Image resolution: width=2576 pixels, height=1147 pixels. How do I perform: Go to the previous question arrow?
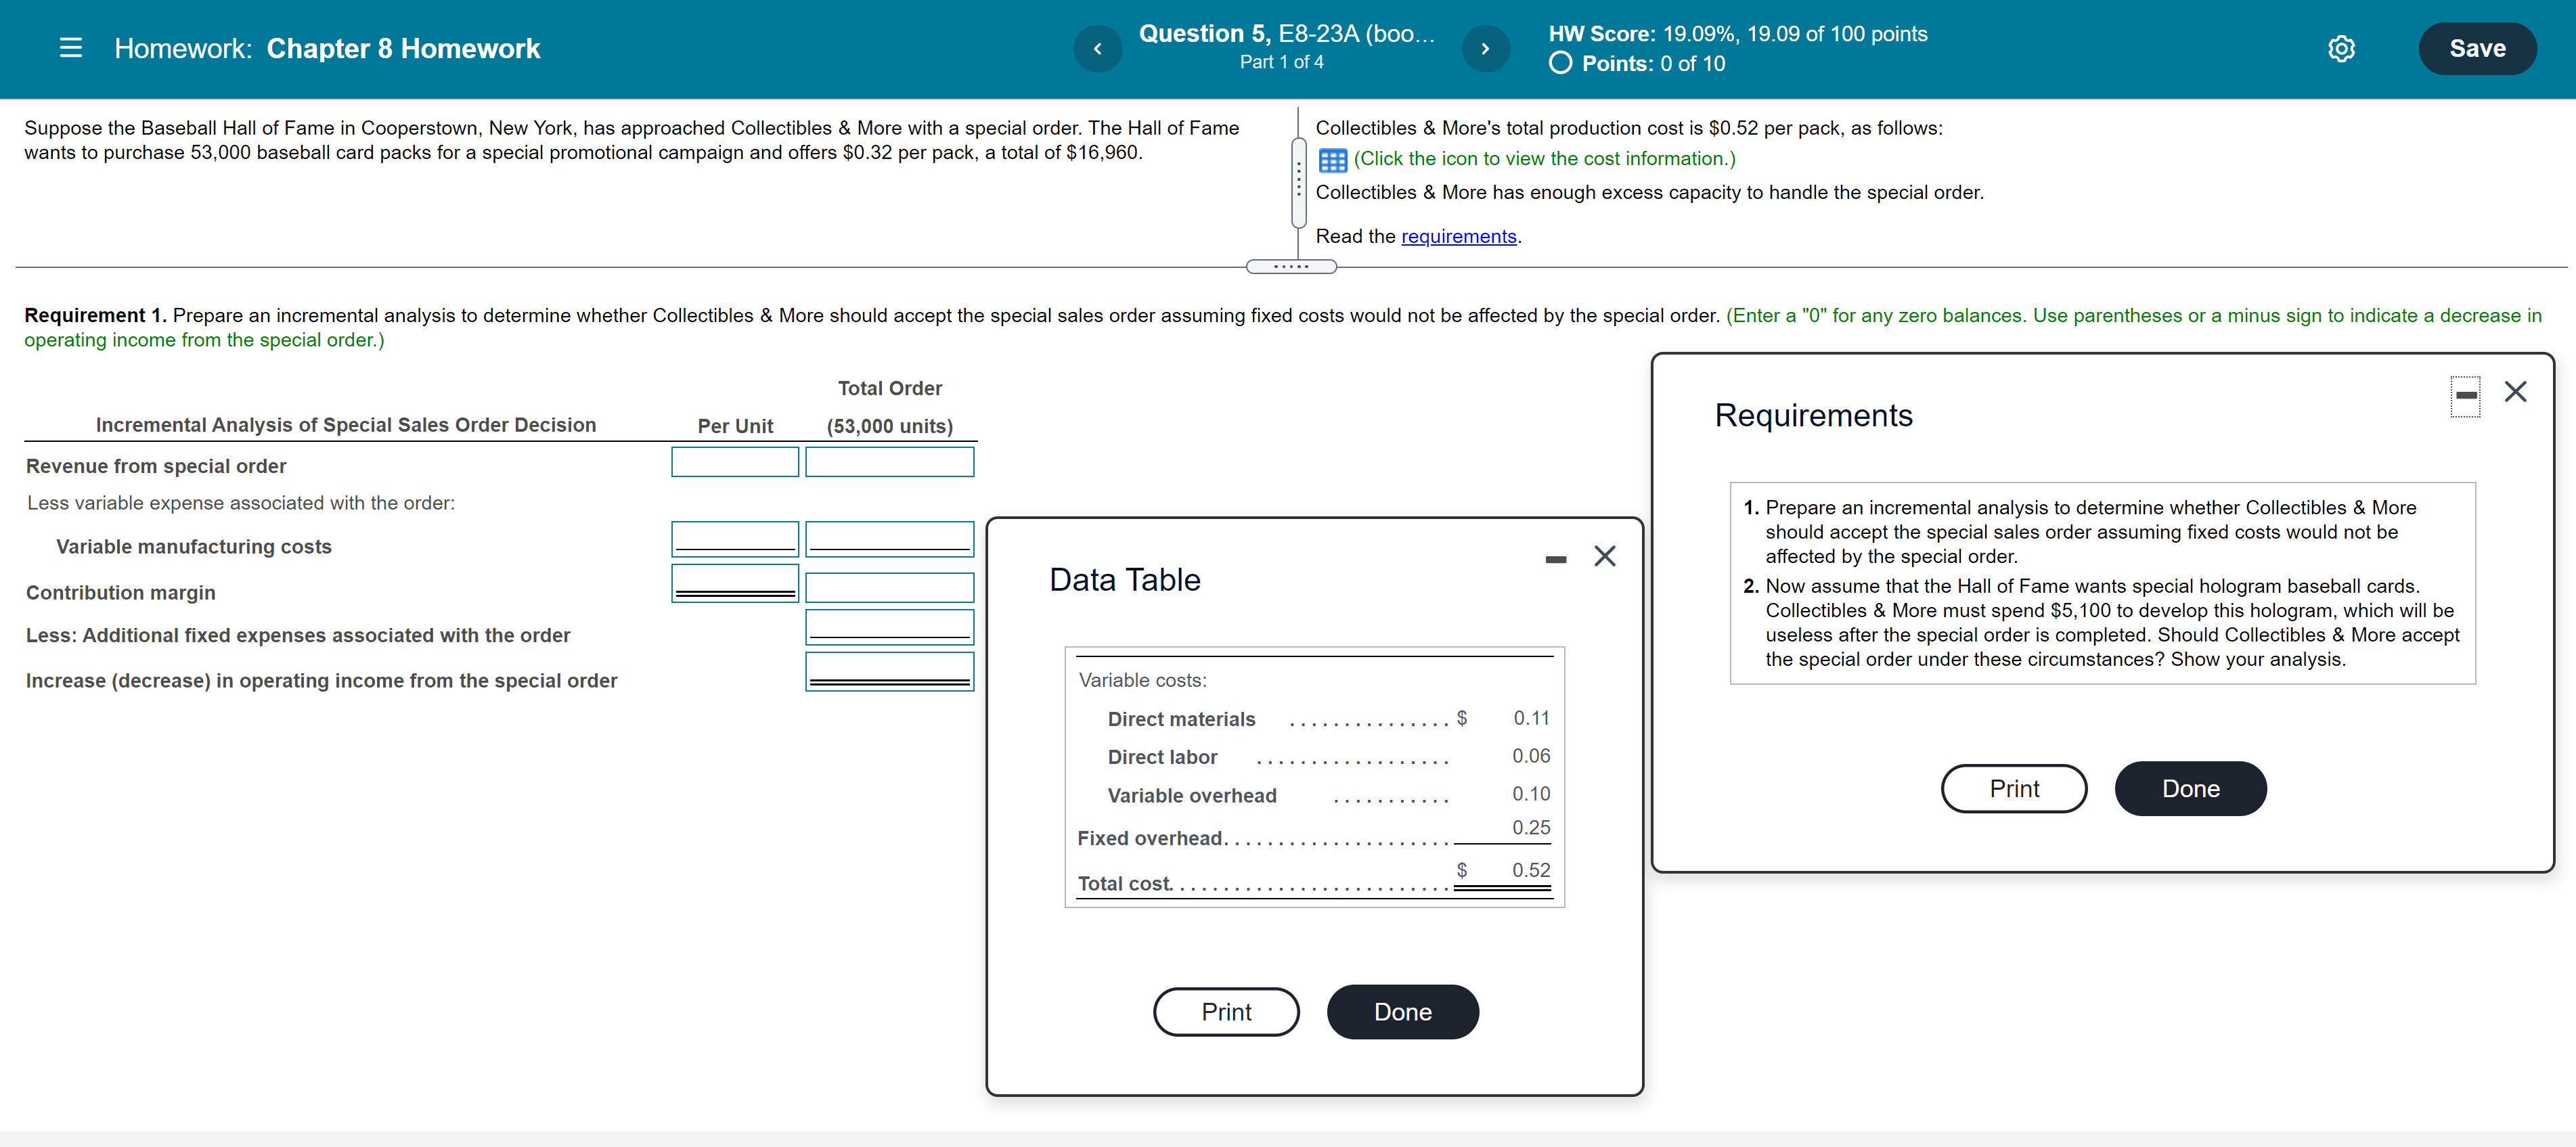pyautogui.click(x=1097, y=48)
